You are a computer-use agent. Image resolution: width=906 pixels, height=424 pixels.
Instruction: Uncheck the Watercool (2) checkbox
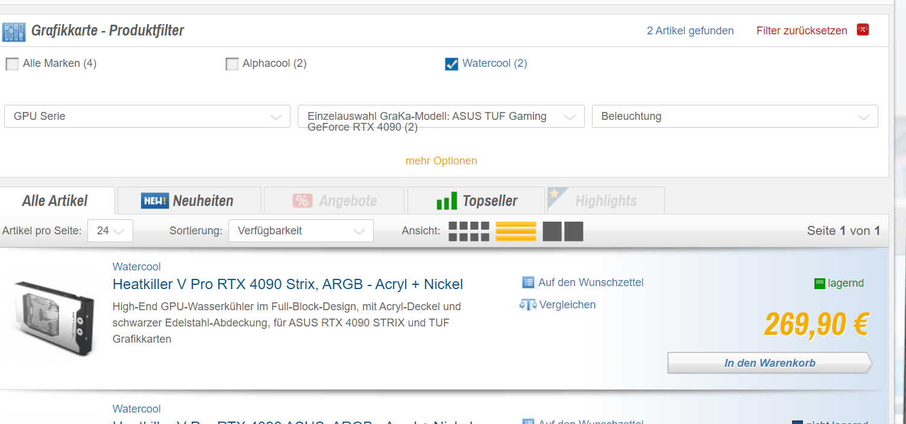[x=451, y=64]
